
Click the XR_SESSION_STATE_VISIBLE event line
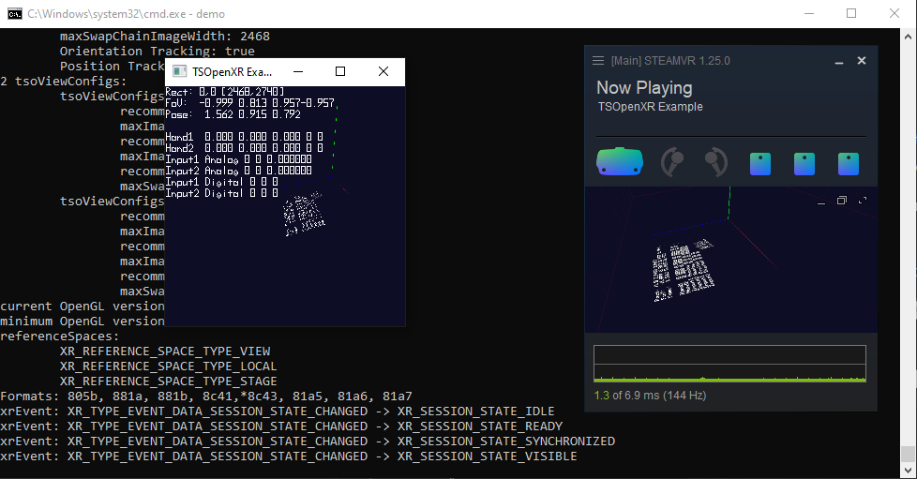point(288,457)
